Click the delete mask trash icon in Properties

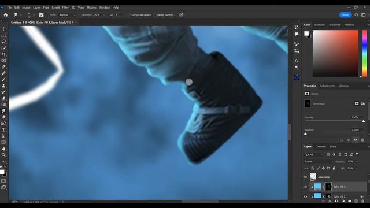click(x=362, y=140)
